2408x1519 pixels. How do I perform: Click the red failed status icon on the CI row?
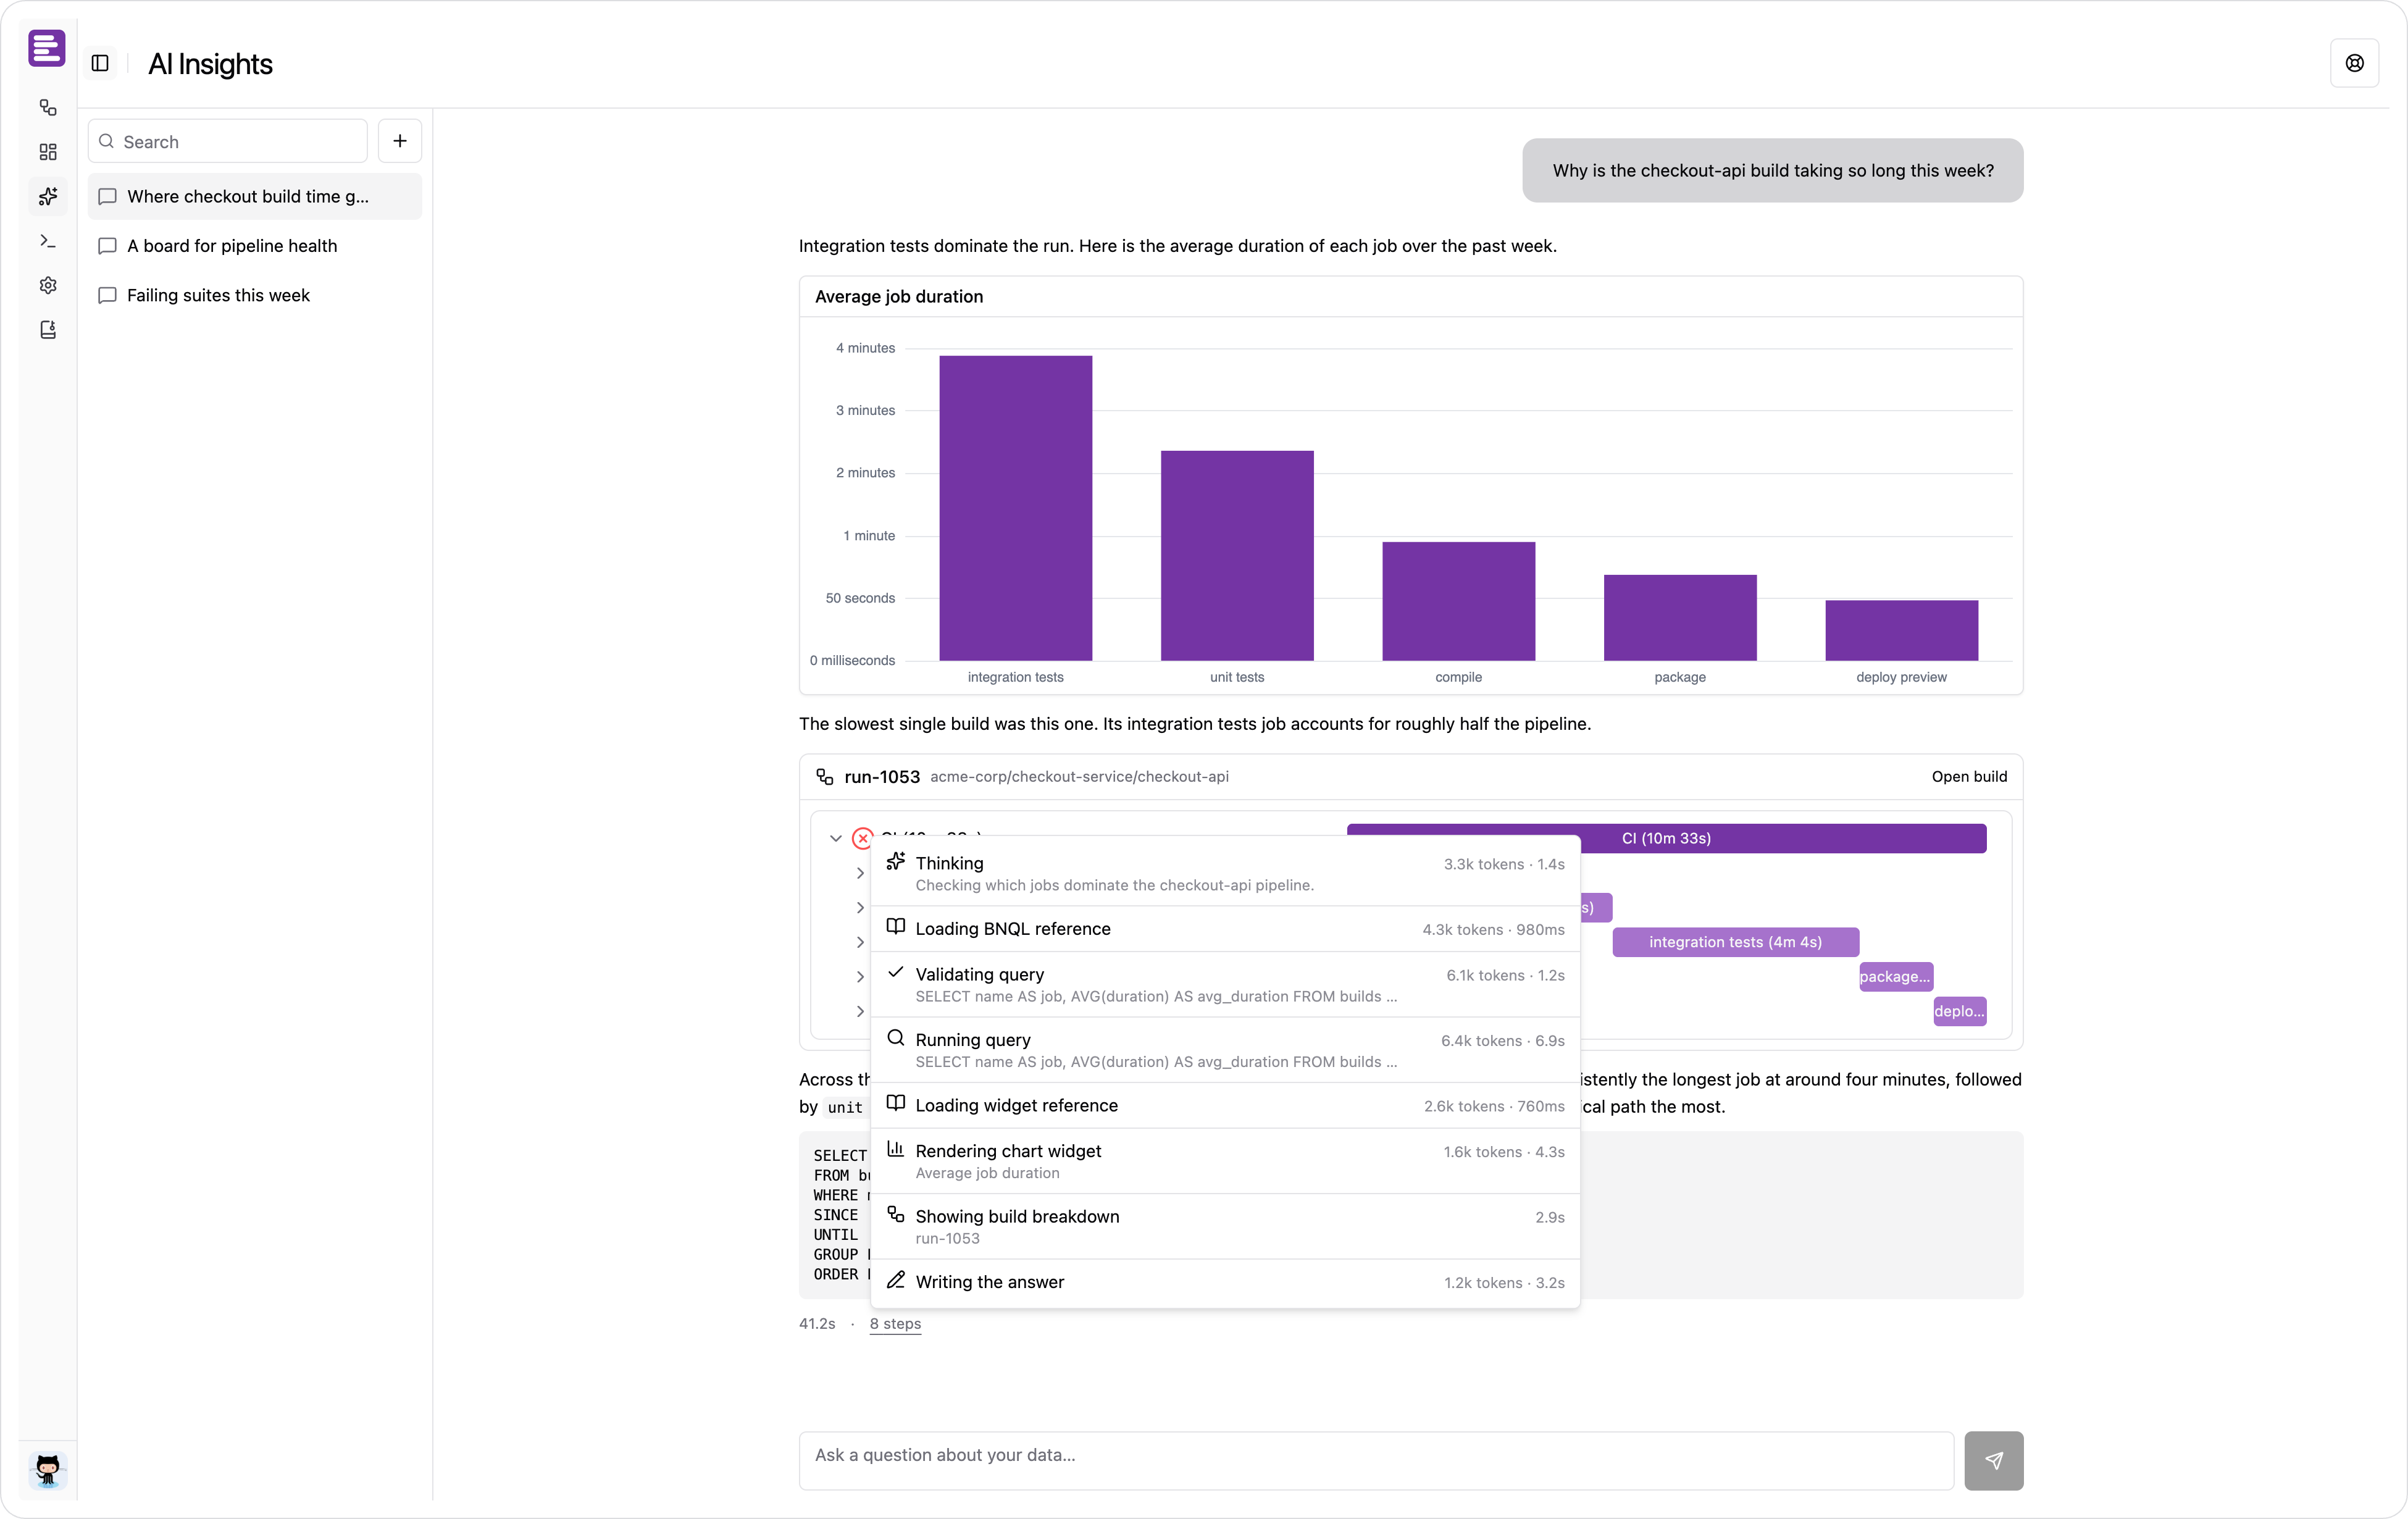tap(862, 838)
